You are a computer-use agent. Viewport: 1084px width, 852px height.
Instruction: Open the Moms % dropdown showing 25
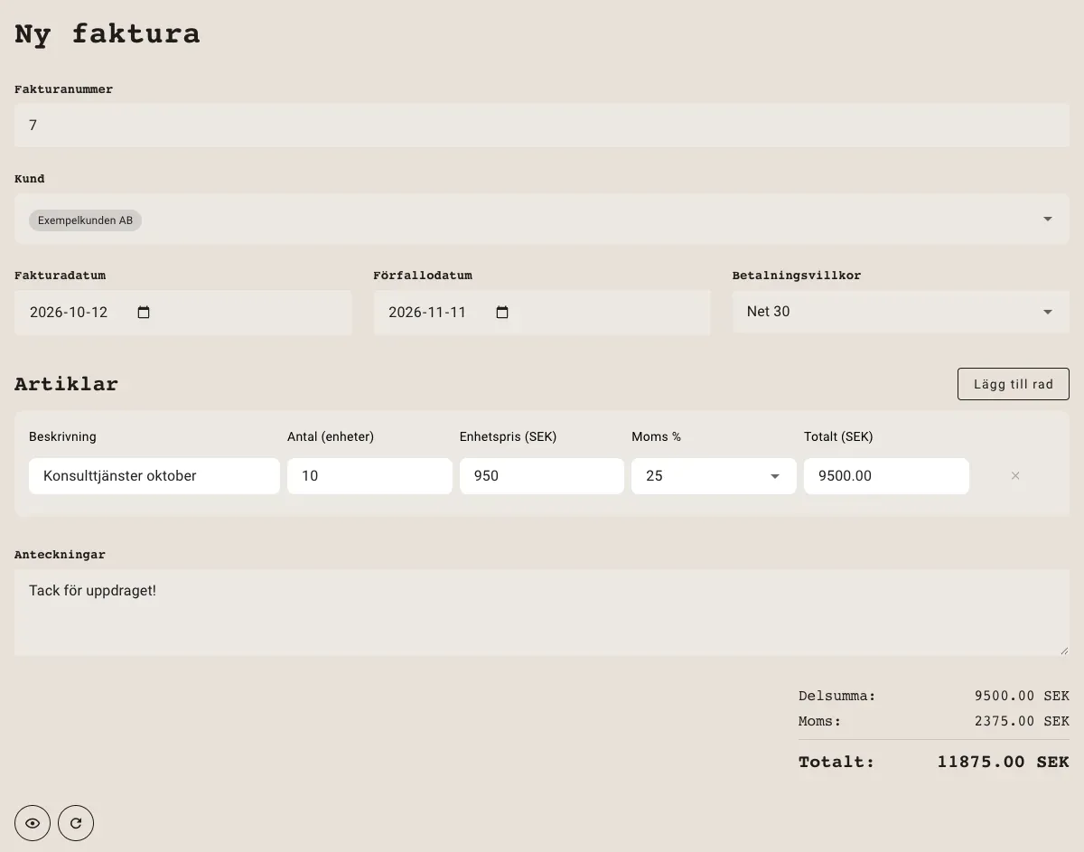point(714,476)
